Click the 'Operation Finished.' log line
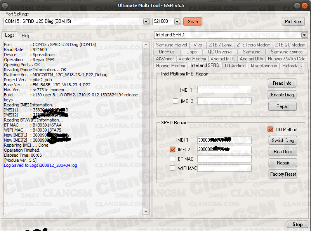The height and width of the screenshot is (231, 311). click(x=22, y=150)
